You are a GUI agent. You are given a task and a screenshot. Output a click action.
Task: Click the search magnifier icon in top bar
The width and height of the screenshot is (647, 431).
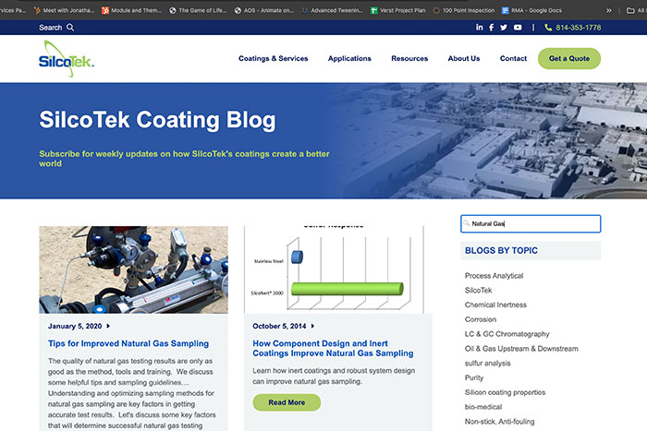point(70,27)
